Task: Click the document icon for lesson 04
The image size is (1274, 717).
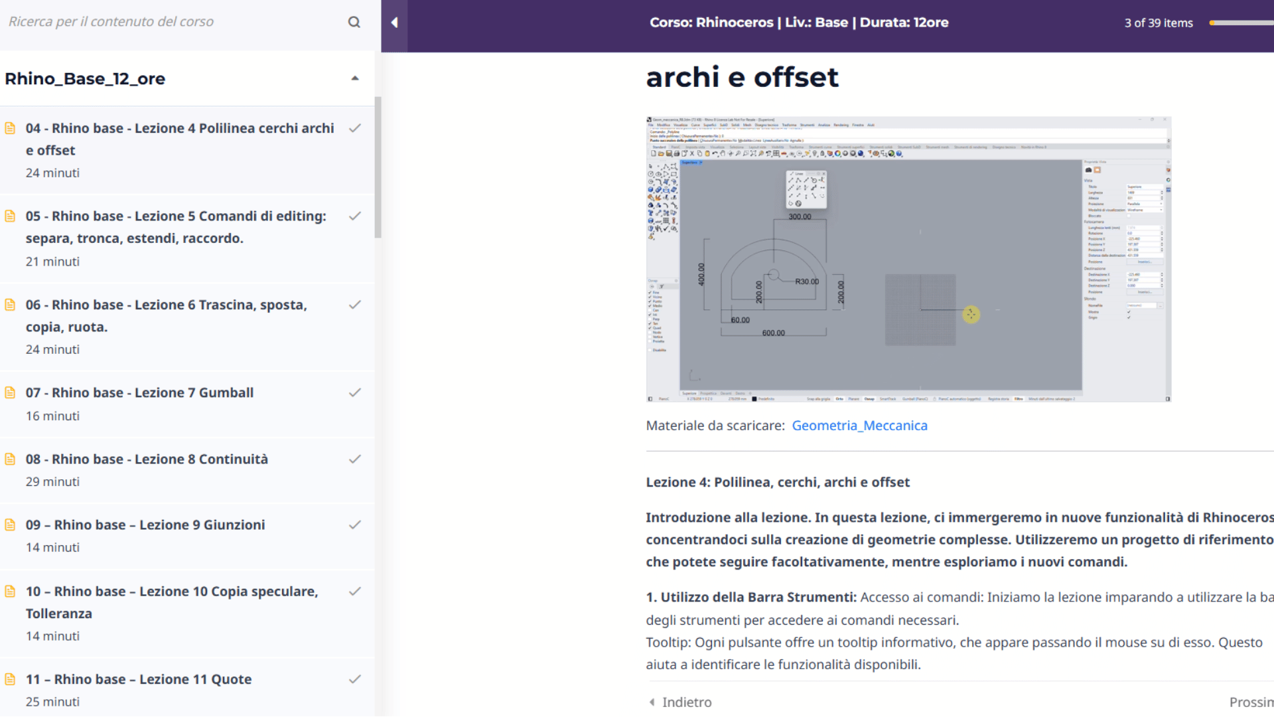Action: [10, 128]
